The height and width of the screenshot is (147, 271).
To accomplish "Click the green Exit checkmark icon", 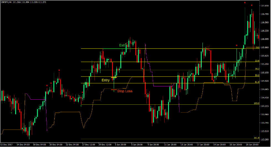I will point(126,43).
